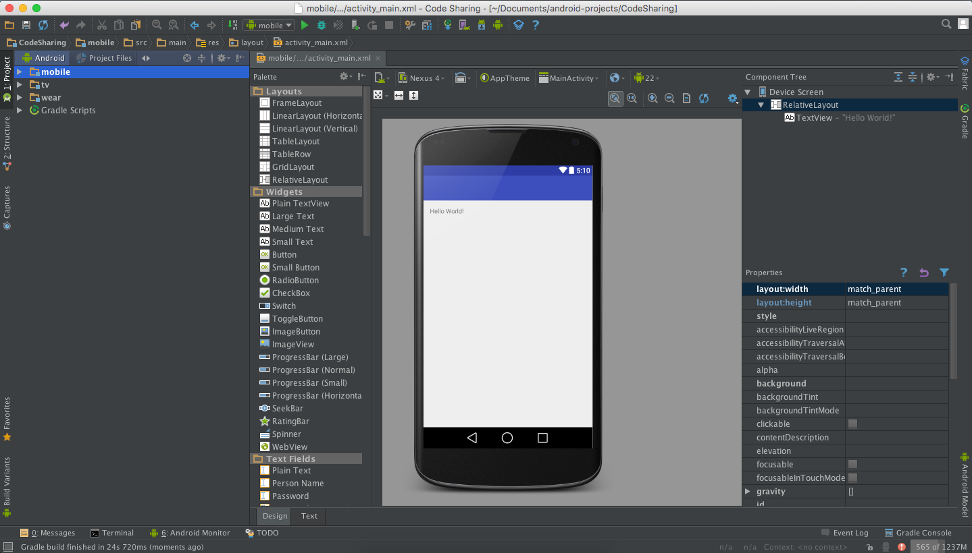Toggle layout width horizontal arrows icon

(399, 95)
